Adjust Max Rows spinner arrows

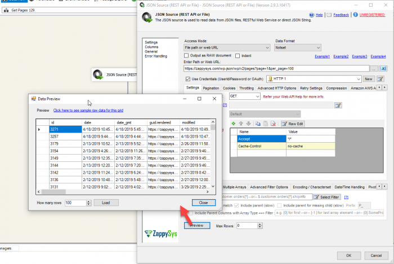(260, 226)
